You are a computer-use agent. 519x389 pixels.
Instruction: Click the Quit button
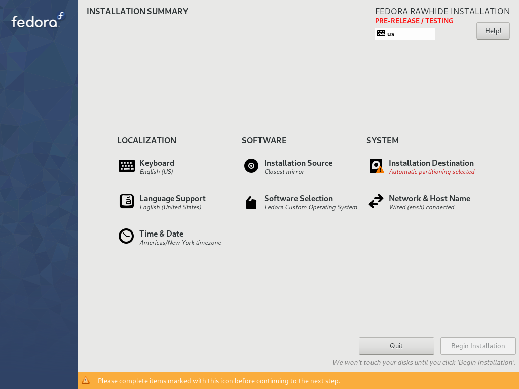(x=396, y=346)
